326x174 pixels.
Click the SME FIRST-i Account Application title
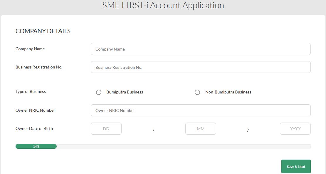click(163, 5)
